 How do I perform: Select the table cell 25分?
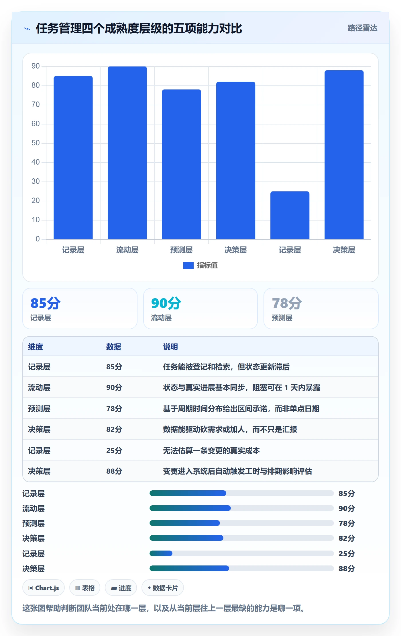click(114, 450)
